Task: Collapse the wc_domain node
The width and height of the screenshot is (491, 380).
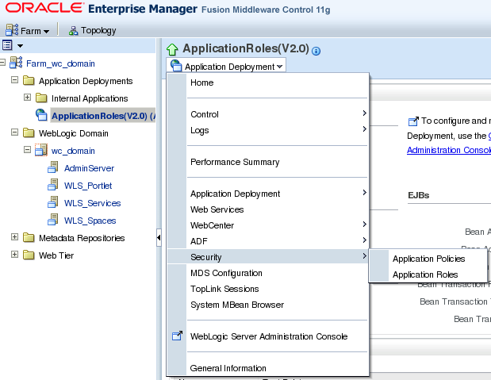Action: coord(27,149)
